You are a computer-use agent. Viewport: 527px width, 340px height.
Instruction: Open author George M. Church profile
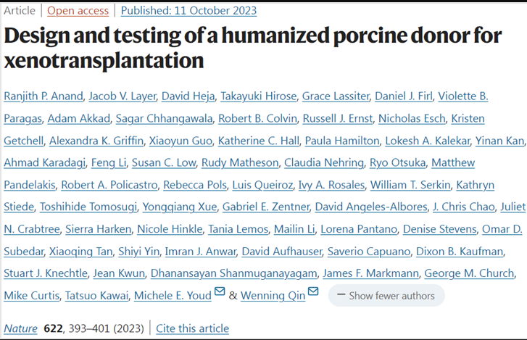coord(470,273)
